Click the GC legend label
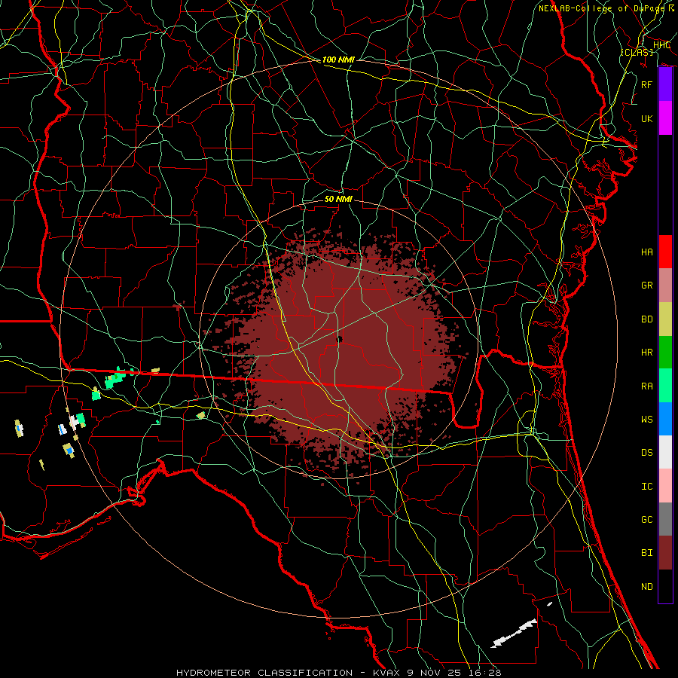Screen dimensions: 678x678 [x=646, y=520]
